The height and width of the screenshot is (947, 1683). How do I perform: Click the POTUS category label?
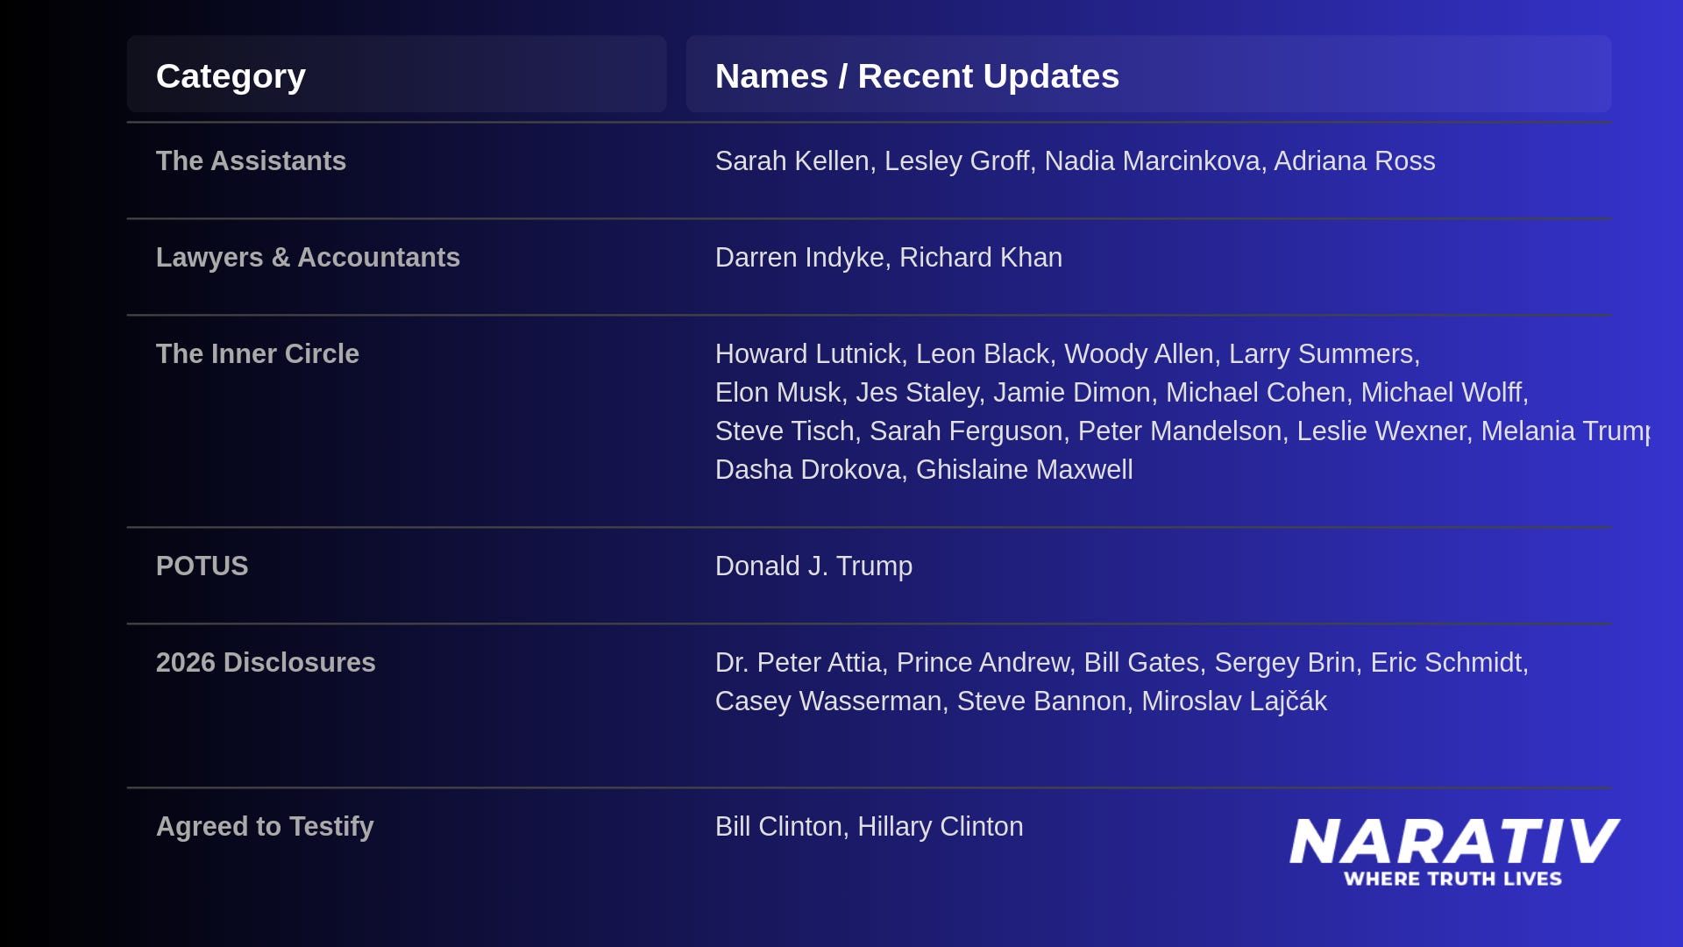pos(202,566)
